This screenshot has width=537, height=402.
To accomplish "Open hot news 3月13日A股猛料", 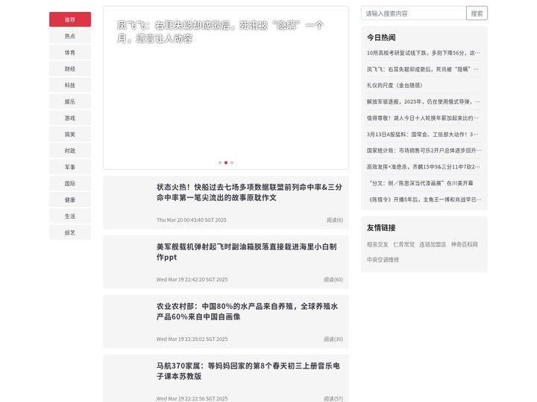I will pyautogui.click(x=424, y=134).
